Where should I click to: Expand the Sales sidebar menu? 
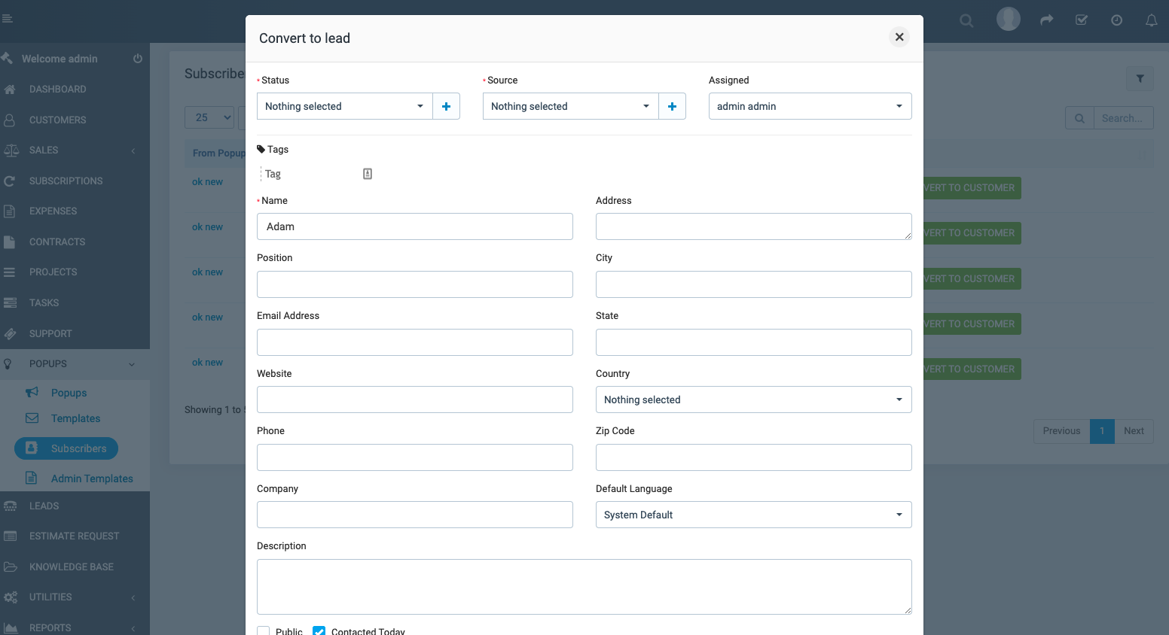(x=75, y=150)
